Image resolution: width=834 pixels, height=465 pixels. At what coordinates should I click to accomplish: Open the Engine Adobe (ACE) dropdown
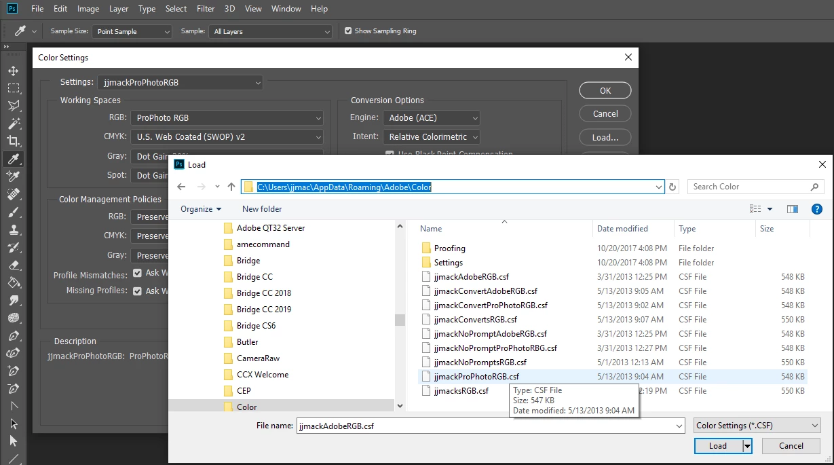[x=431, y=117]
